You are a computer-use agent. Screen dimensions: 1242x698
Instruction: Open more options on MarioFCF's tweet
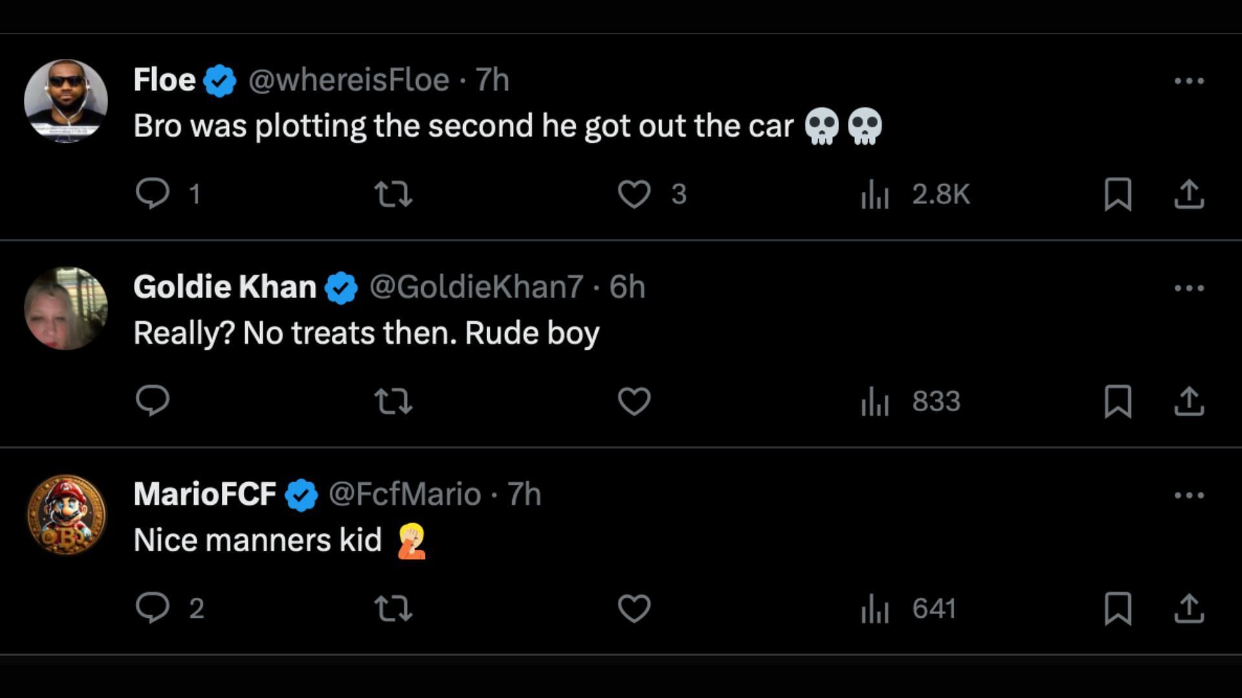(1188, 496)
